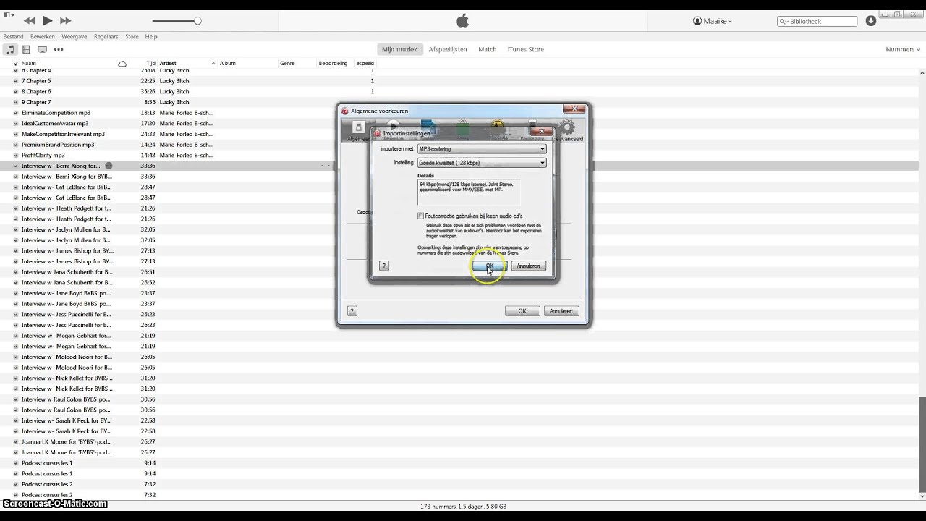The height and width of the screenshot is (521, 926).
Task: Uncheck the IdealCustomerAvatar mp3 checkbox
Action: pyautogui.click(x=16, y=124)
